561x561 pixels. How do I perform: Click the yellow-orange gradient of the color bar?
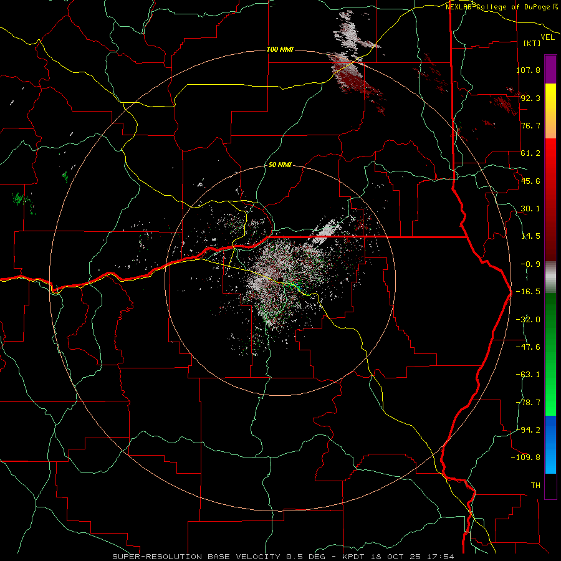tap(550, 111)
